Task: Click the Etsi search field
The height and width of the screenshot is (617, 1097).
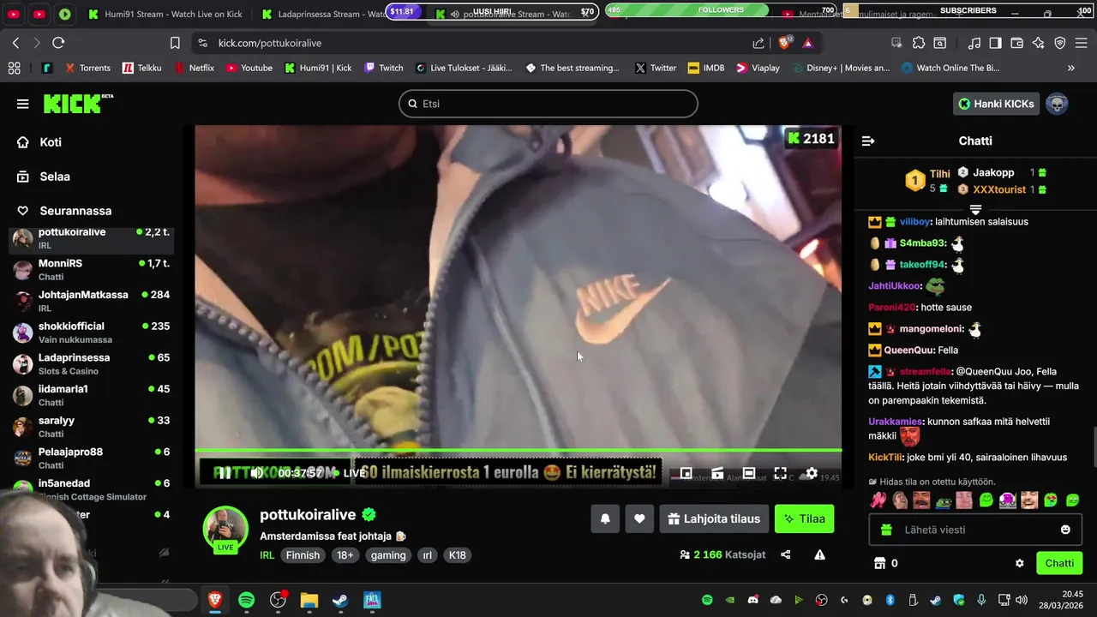Action: tap(548, 104)
